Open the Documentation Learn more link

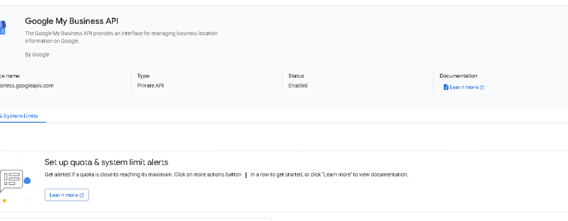point(464,87)
